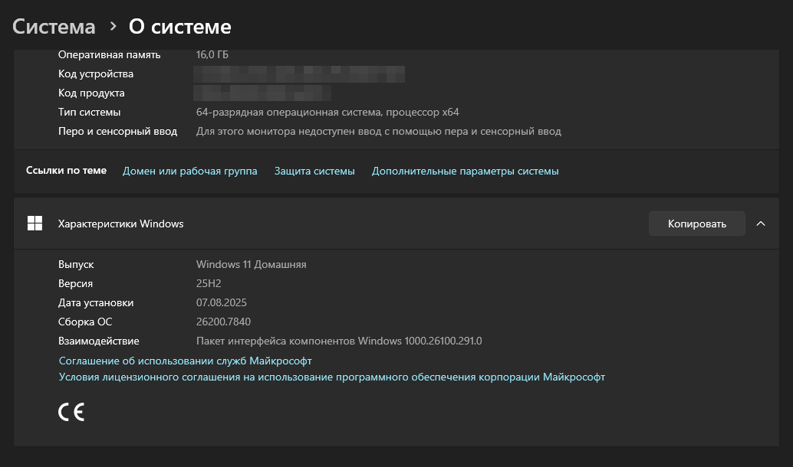Screen dimensions: 793x467
Task: Click the CE certification mark
Action: 71,411
